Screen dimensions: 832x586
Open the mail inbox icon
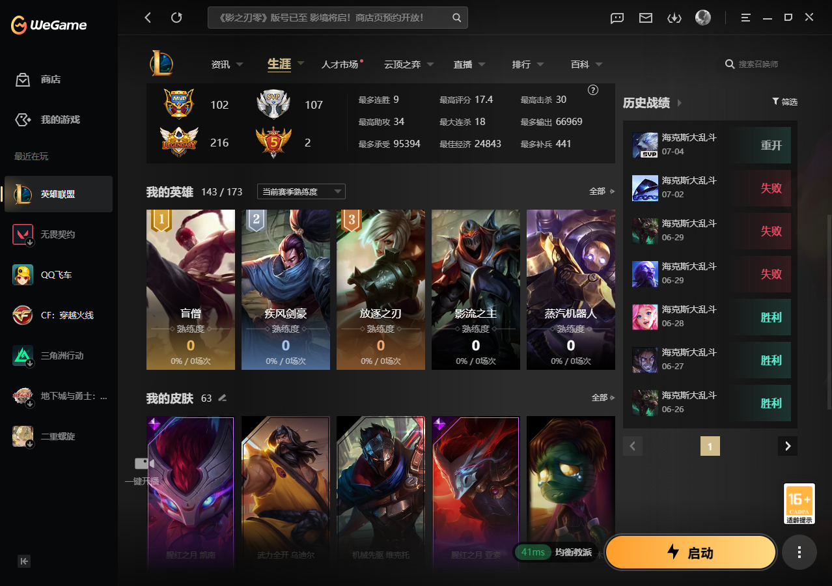(x=646, y=18)
